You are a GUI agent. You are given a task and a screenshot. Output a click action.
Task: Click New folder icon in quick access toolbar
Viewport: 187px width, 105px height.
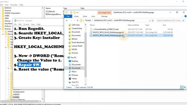pyautogui.click(x=75, y=12)
